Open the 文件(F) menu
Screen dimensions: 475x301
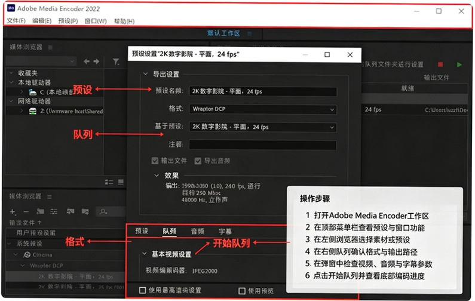[x=16, y=21]
